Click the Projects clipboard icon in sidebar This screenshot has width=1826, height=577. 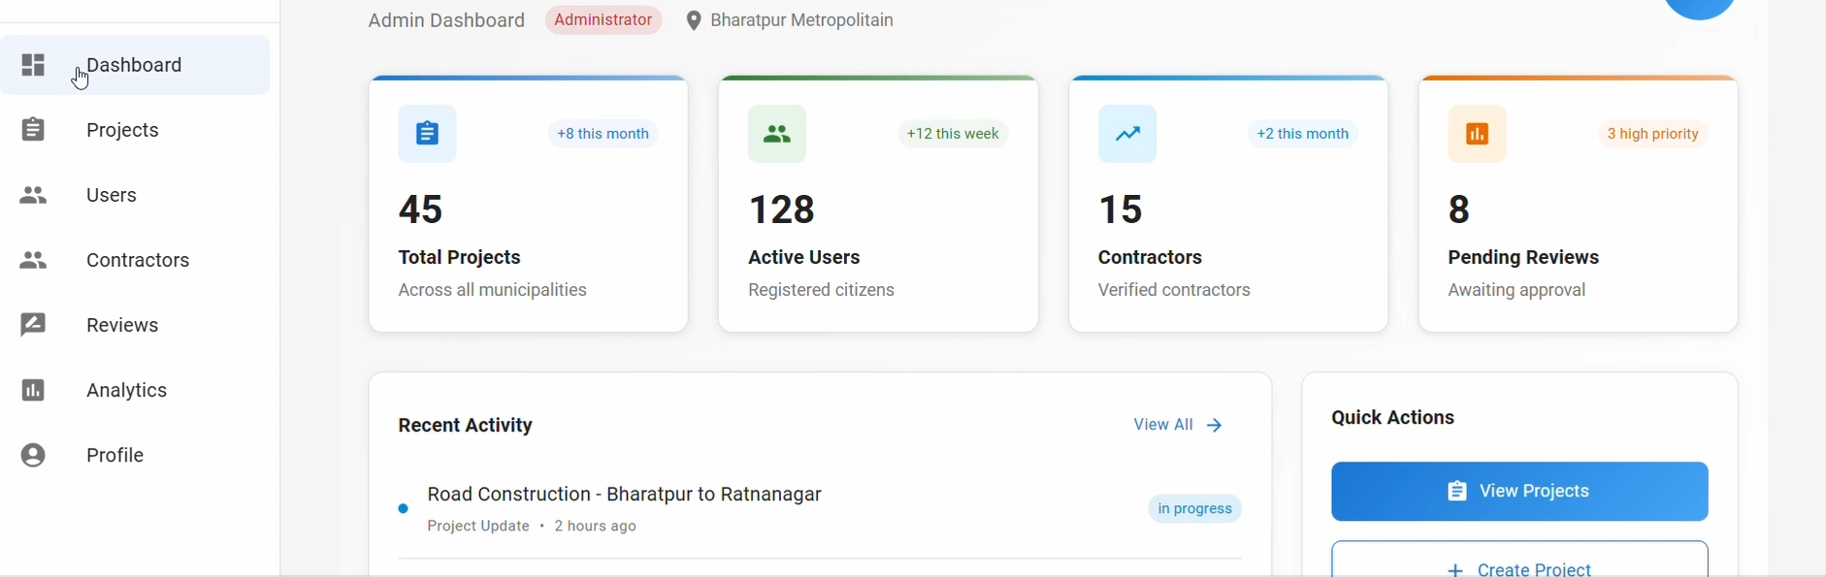pos(33,130)
